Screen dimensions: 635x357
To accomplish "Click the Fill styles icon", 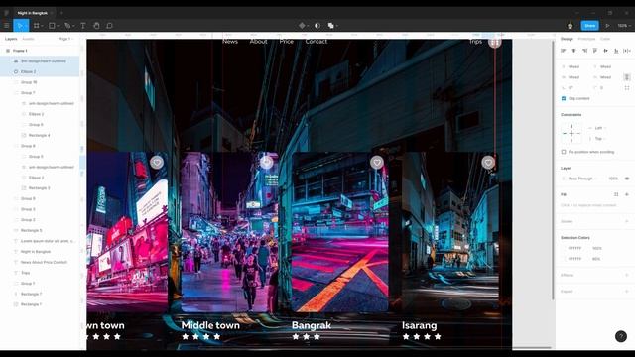I will tap(616, 194).
